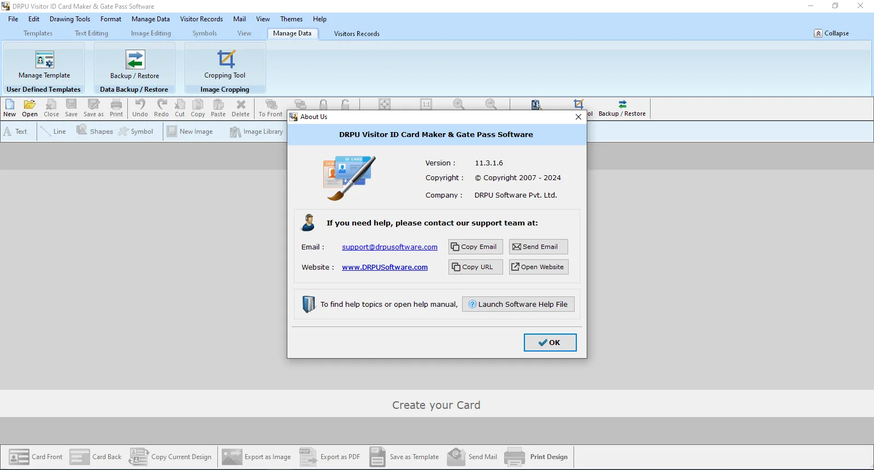Click Save as Template in bottom bar
The image size is (874, 470).
point(405,457)
